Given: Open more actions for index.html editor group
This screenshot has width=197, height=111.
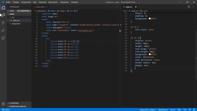Looking at the screenshot, I should (x=117, y=7).
